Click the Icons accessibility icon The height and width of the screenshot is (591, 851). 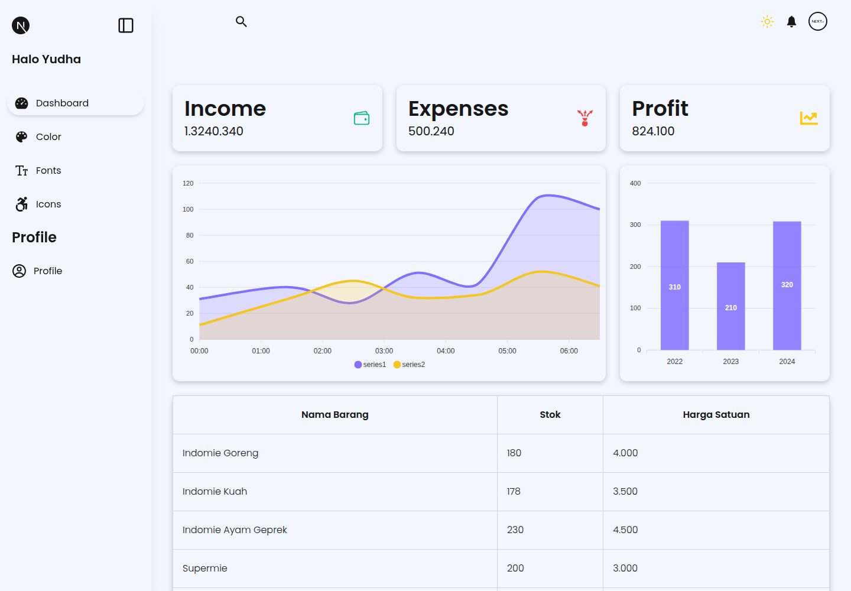point(21,204)
